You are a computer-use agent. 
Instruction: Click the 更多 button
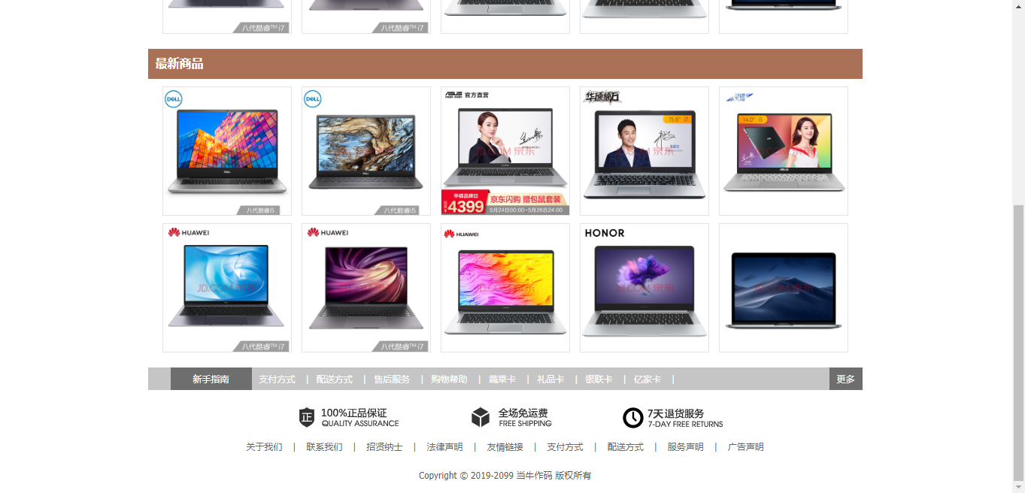[846, 379]
